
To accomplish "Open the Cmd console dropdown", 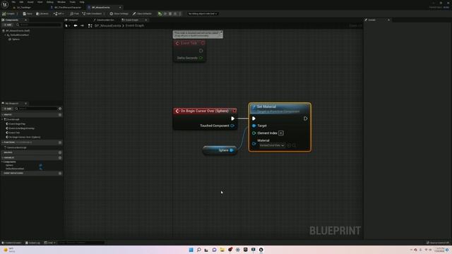I will (x=49, y=243).
